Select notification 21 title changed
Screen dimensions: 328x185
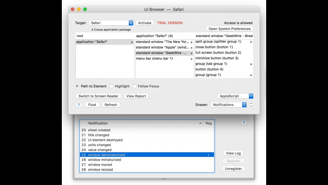pos(147,135)
